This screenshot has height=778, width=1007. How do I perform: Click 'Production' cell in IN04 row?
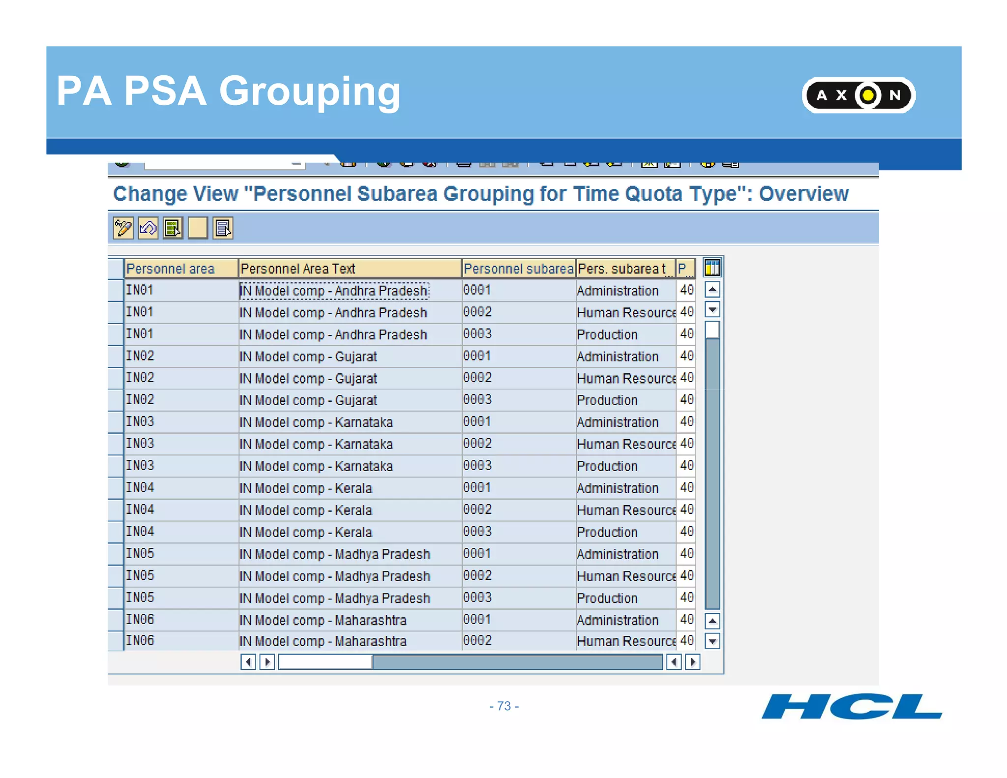click(625, 532)
